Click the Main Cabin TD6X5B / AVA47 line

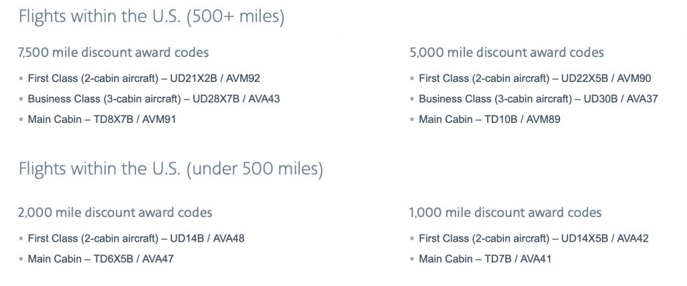[x=101, y=258]
